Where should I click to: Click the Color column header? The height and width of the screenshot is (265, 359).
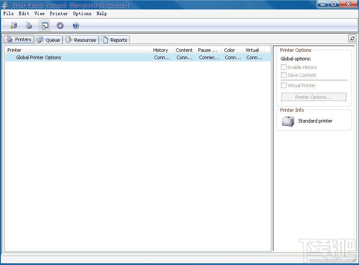click(233, 50)
